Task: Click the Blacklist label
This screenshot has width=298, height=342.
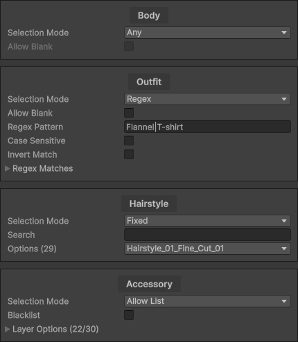Action: click(x=24, y=315)
